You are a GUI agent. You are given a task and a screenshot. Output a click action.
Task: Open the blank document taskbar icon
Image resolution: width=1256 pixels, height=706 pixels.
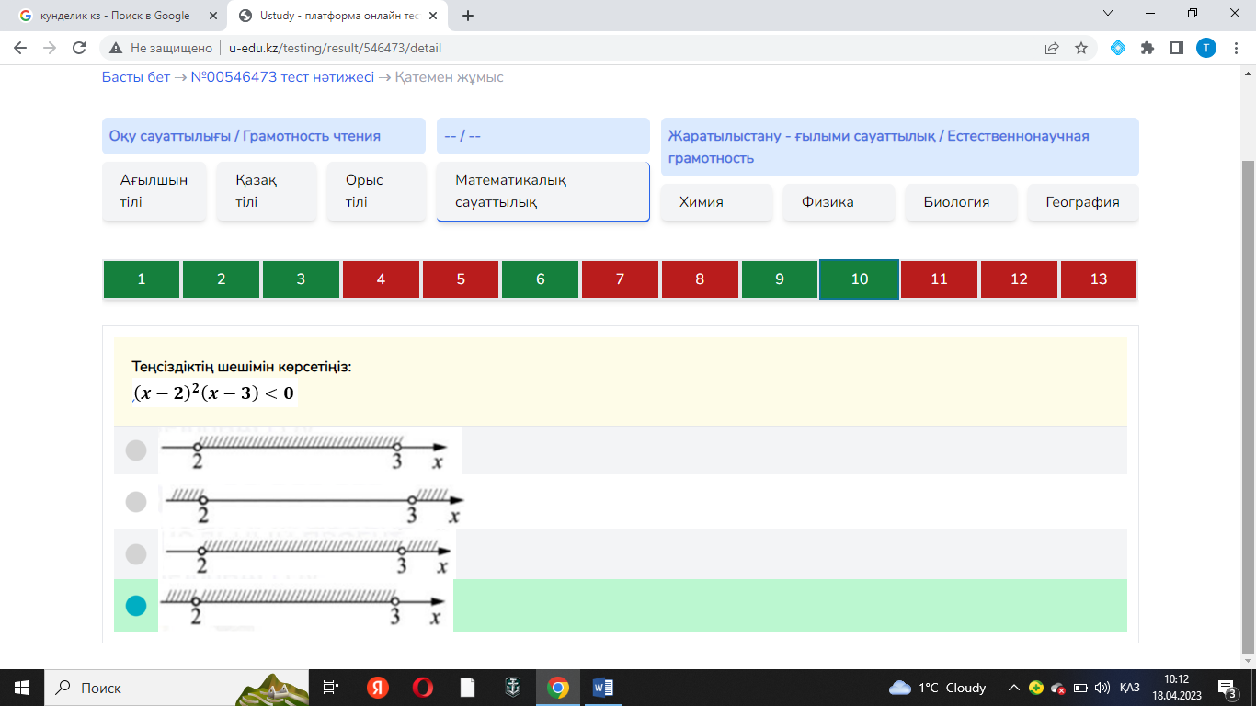468,688
